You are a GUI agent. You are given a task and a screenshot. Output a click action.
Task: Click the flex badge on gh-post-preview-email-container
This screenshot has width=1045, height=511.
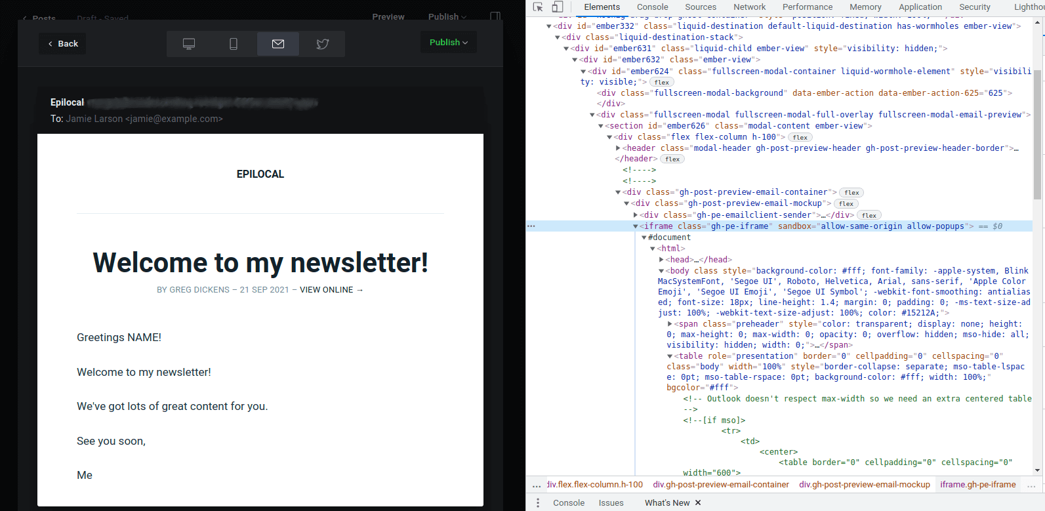[x=852, y=193]
